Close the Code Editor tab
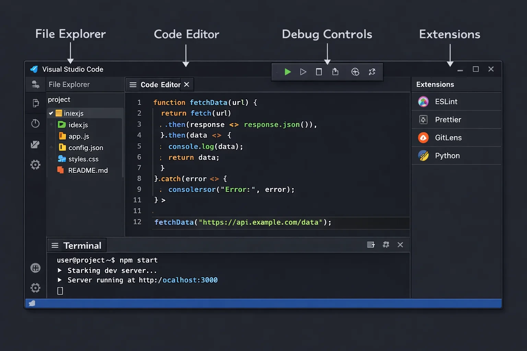The height and width of the screenshot is (351, 527). [186, 84]
